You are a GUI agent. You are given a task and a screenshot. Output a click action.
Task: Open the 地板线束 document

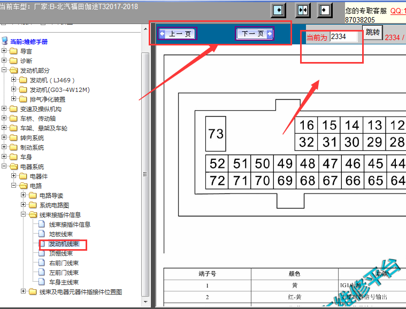click(x=61, y=234)
